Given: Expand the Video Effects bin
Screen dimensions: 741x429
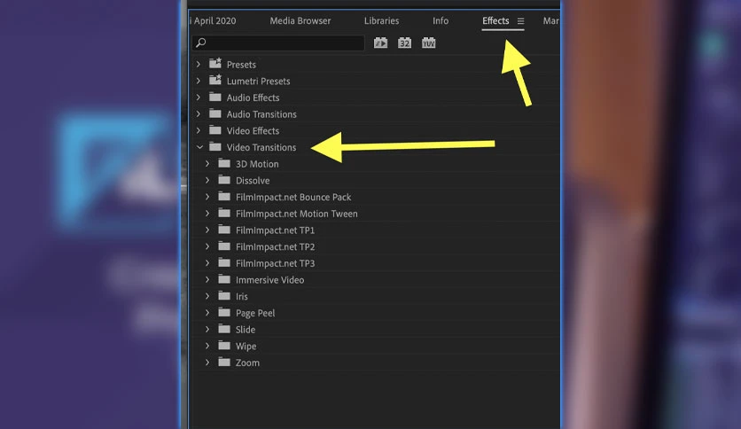Looking at the screenshot, I should (x=199, y=130).
